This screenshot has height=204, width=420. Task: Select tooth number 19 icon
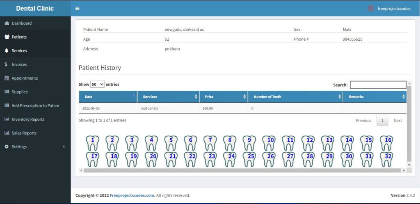pos(132,159)
